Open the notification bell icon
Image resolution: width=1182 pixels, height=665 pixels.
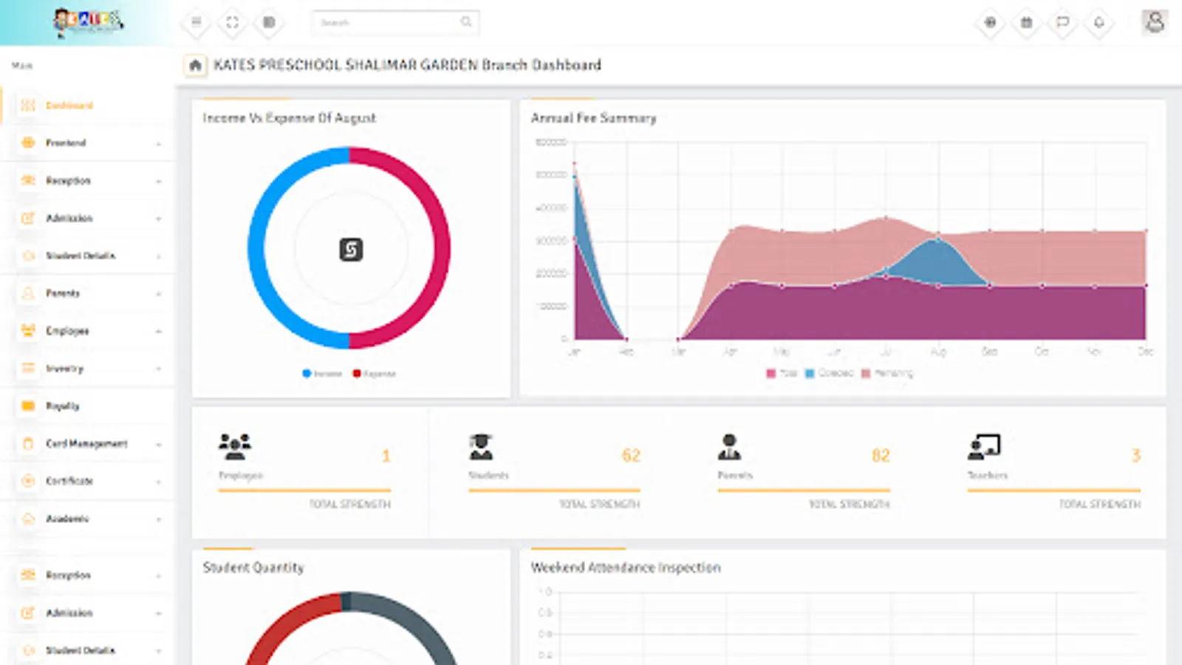coord(1099,22)
